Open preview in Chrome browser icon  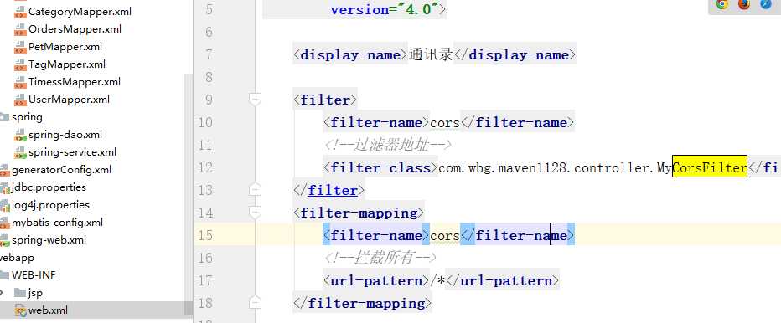pos(722,4)
